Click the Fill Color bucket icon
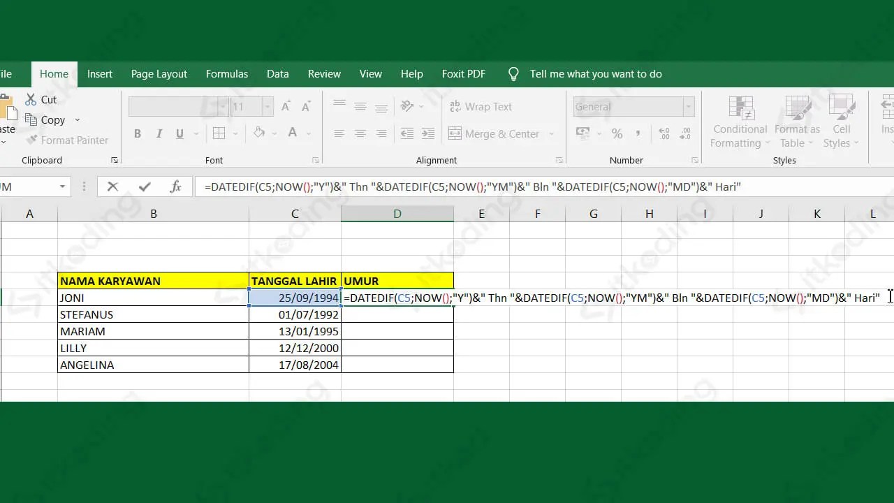 click(259, 133)
